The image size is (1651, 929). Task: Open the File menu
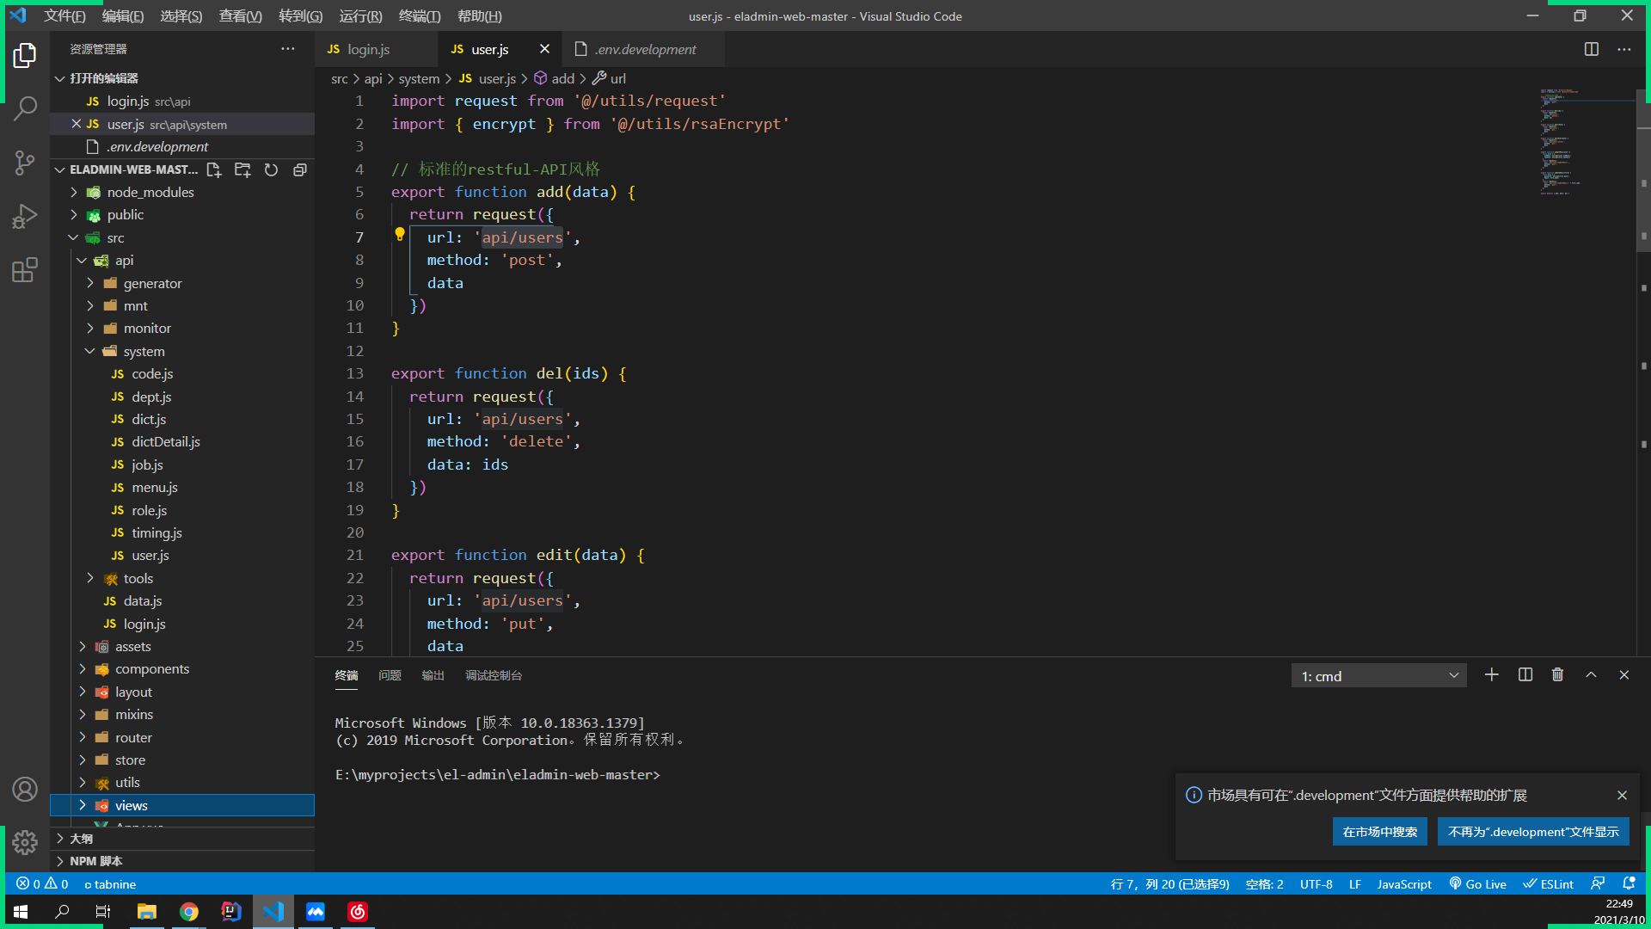point(64,16)
